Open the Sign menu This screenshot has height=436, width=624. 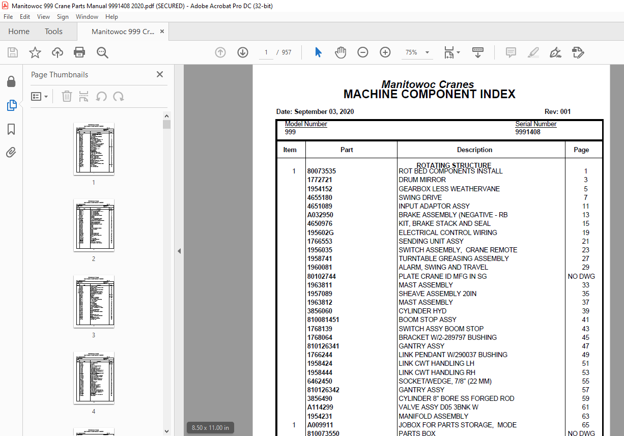click(63, 17)
